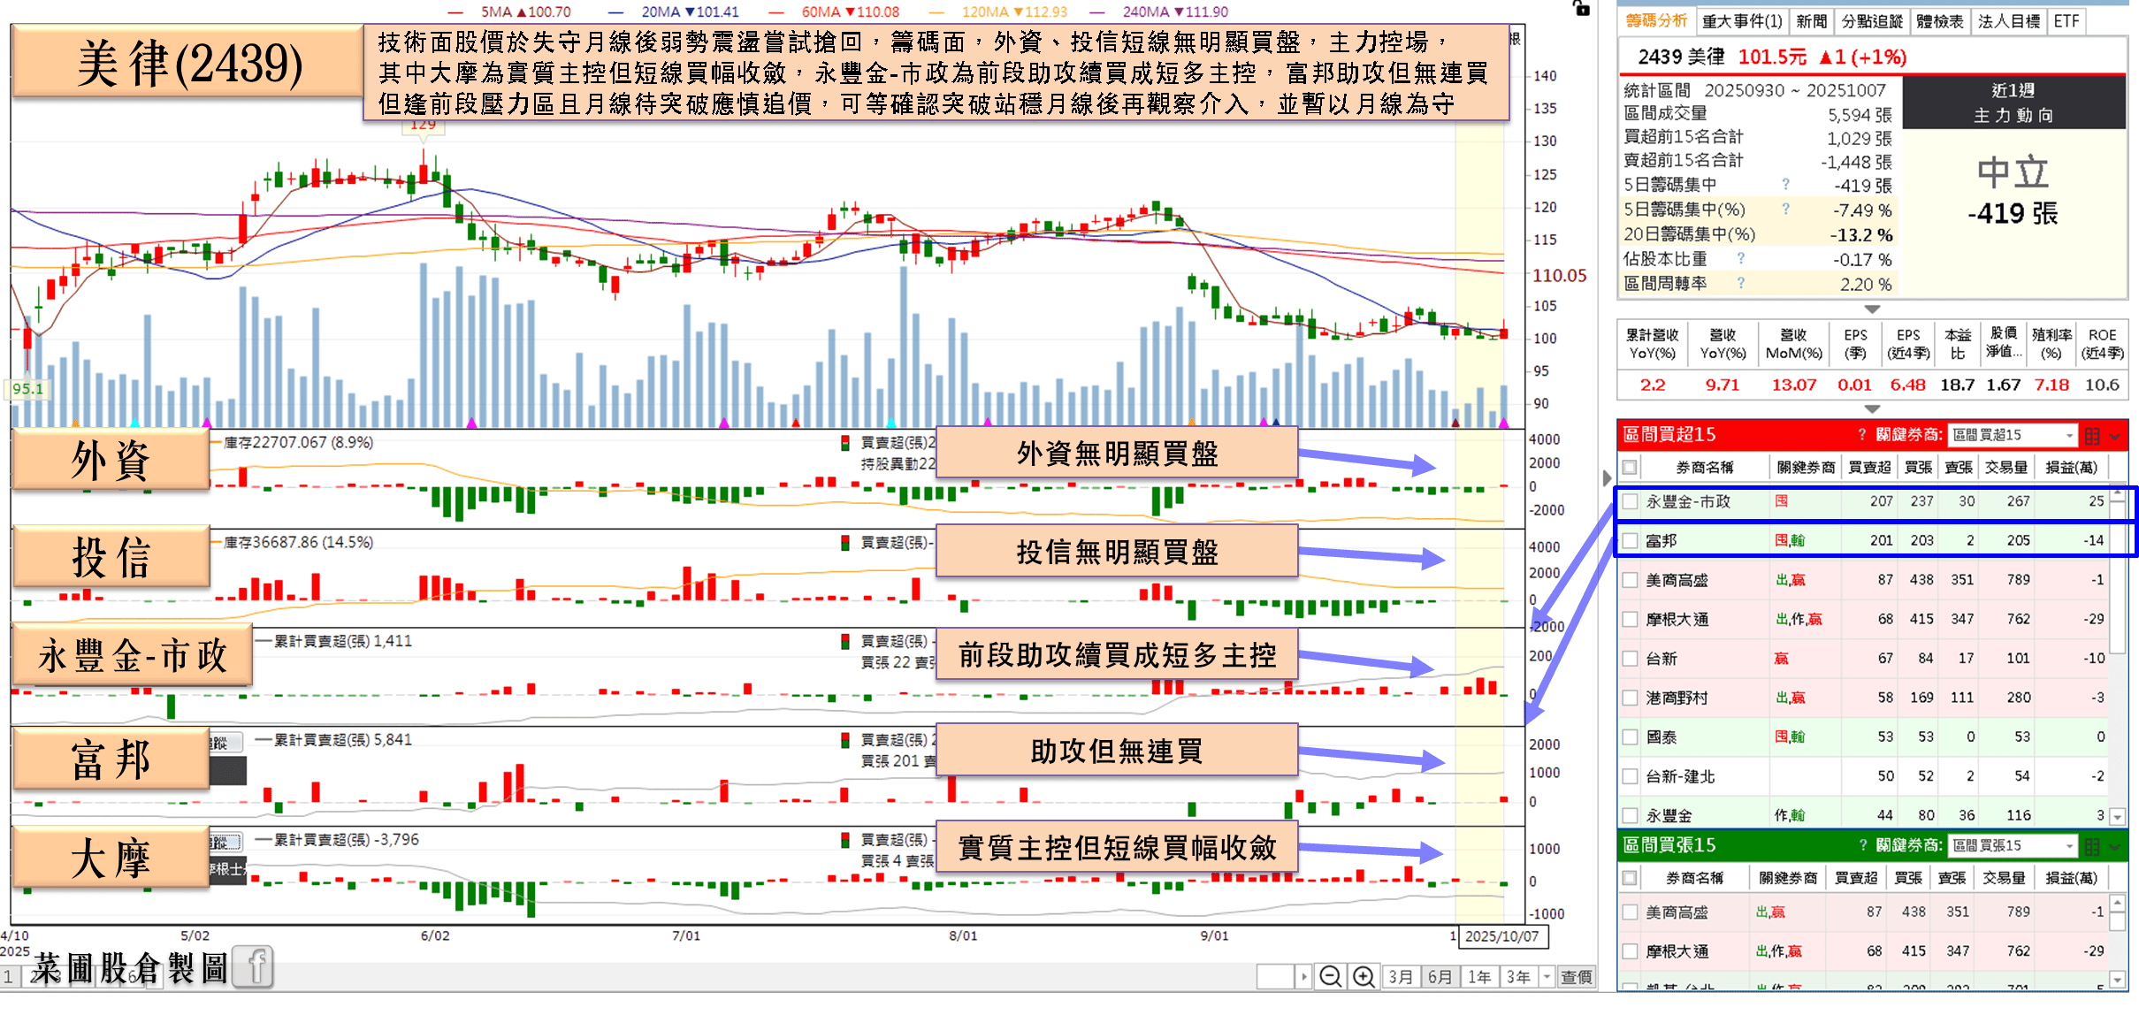This screenshot has width=2139, height=1015.
Task: Expand the period dropdown arrow after 3年
Action: pos(1547,977)
